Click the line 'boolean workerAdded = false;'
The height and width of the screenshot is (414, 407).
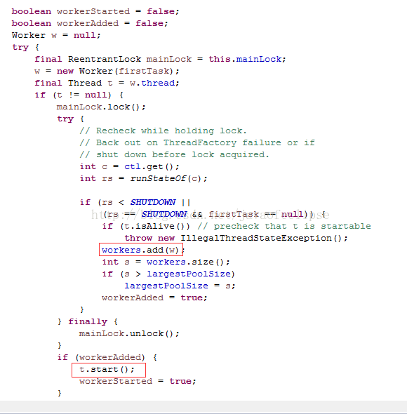coord(90,23)
